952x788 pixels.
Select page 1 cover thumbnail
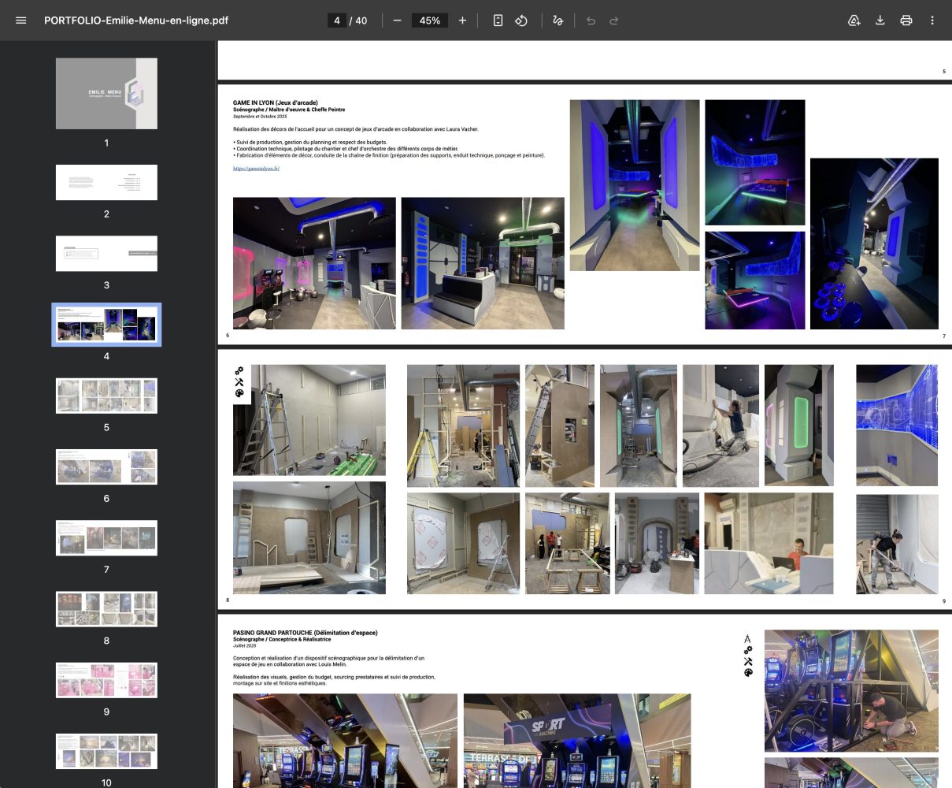[x=106, y=94]
